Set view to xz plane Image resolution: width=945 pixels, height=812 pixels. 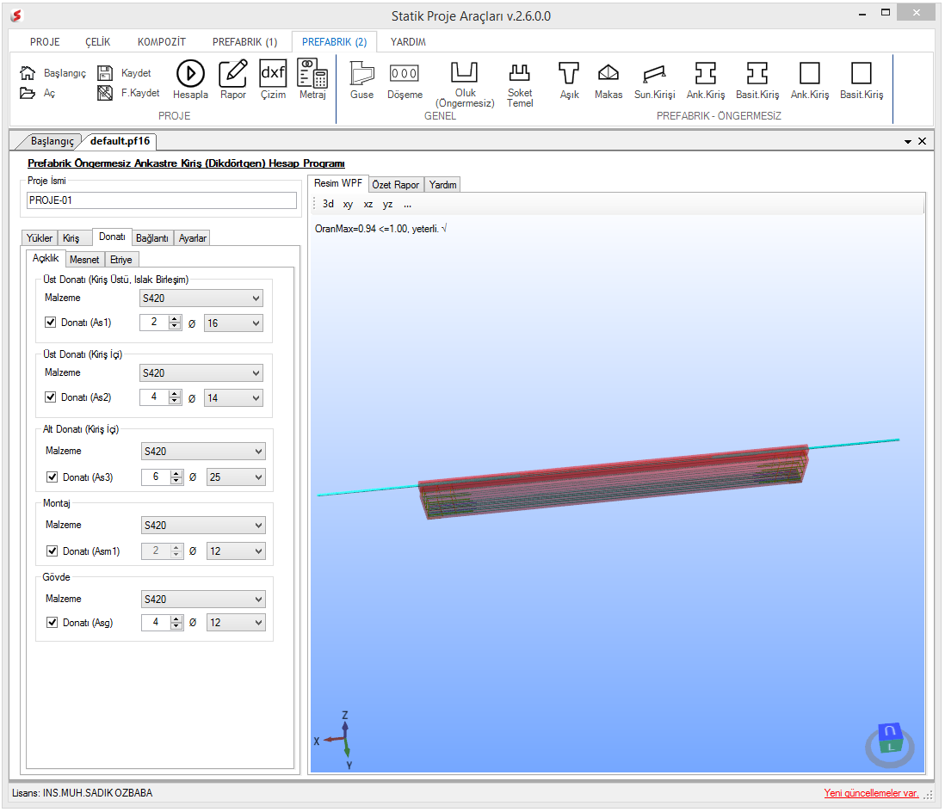tap(368, 204)
